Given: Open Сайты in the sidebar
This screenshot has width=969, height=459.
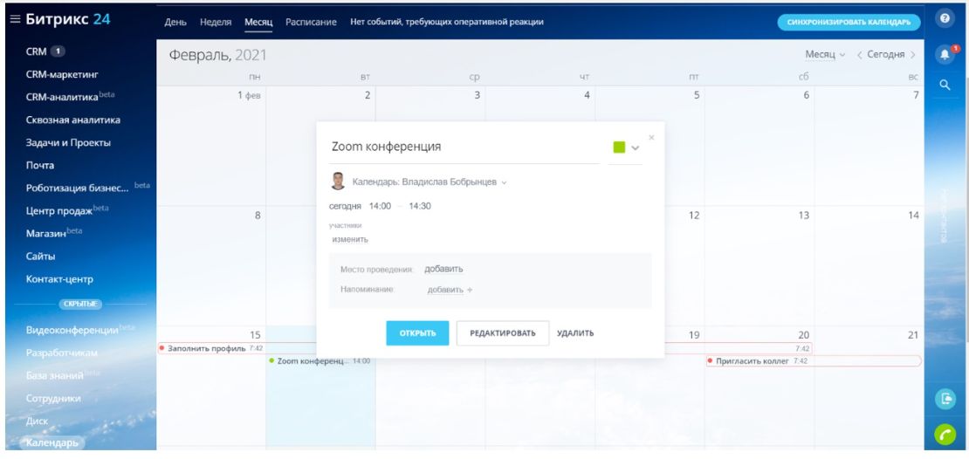Looking at the screenshot, I should pyautogui.click(x=40, y=257).
